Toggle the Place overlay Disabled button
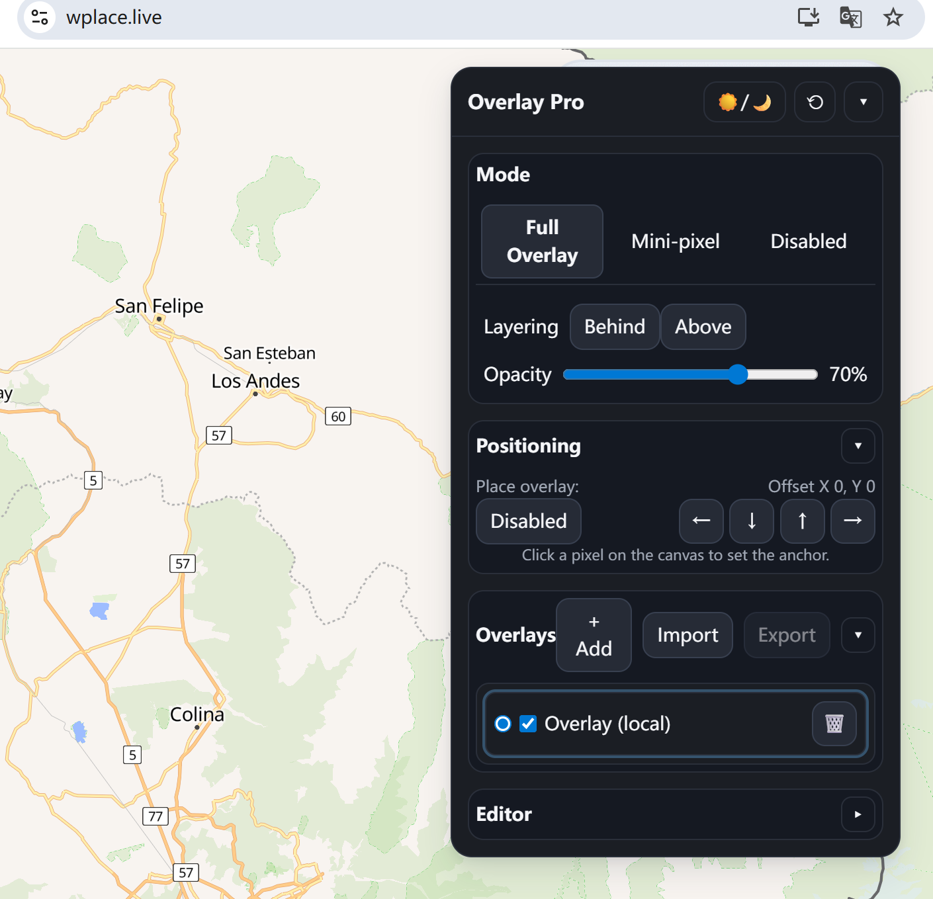 (x=528, y=521)
